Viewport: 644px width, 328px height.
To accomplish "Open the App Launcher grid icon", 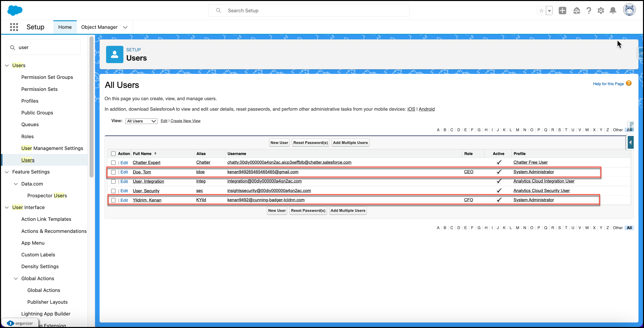I will point(14,27).
